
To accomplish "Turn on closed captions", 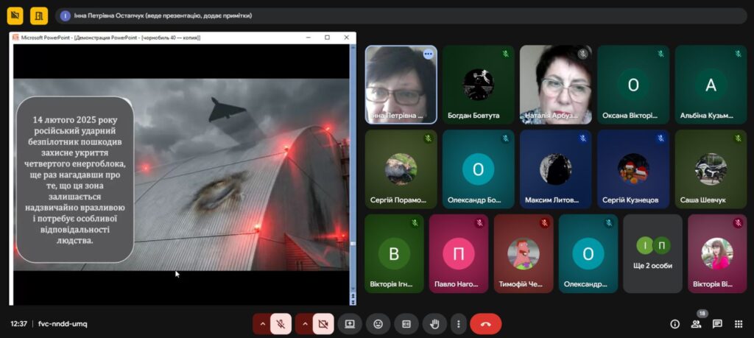I will 406,323.
